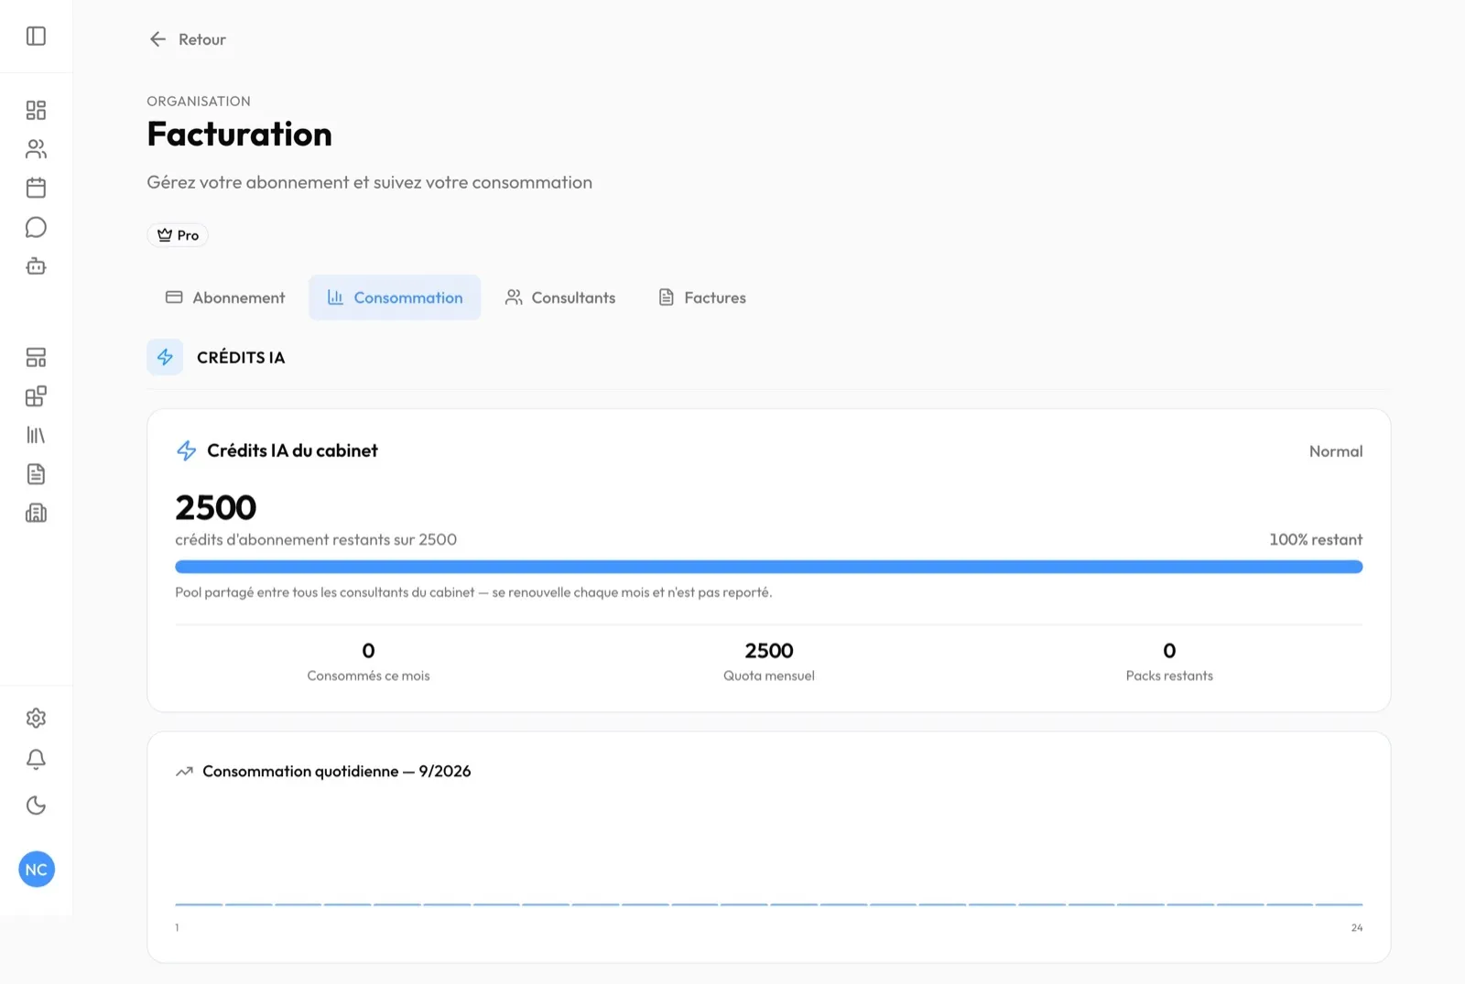Viewport: 1465px width, 984px height.
Task: Open the document page icon in sidebar
Action: point(36,474)
